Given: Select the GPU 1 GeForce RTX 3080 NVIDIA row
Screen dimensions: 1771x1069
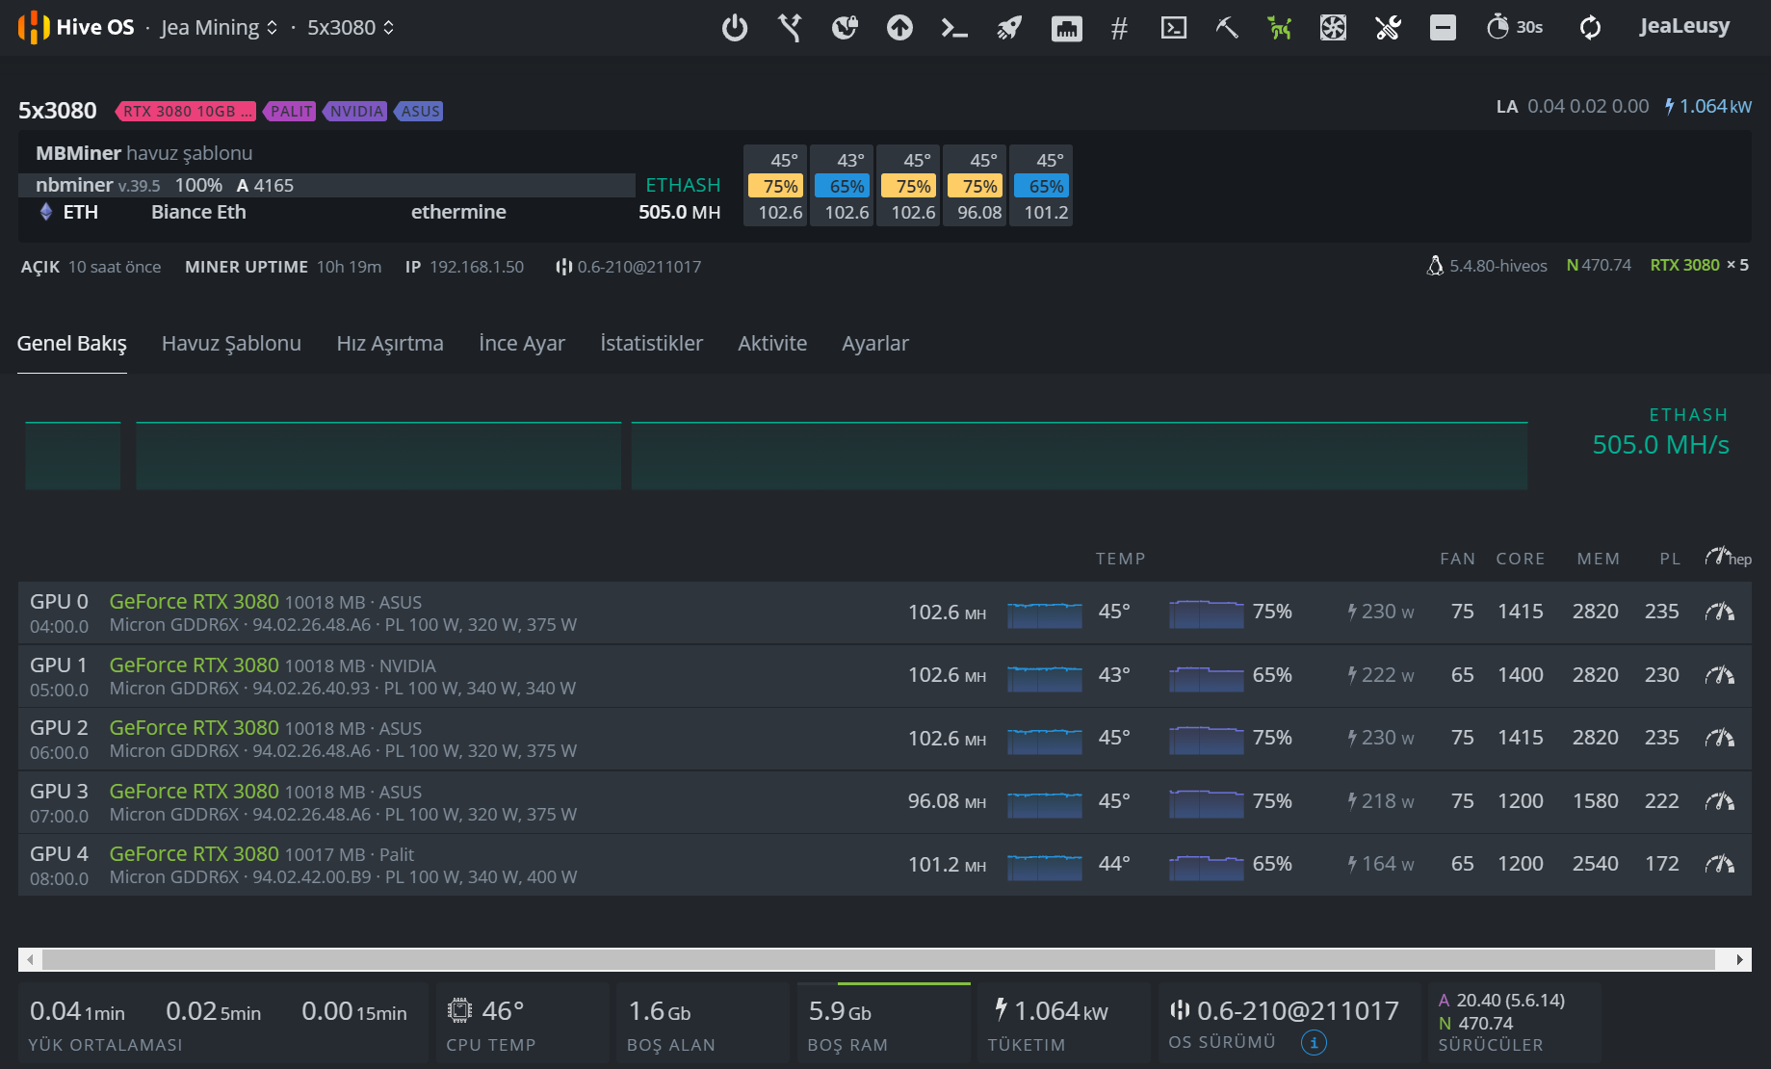Looking at the screenshot, I should (884, 675).
